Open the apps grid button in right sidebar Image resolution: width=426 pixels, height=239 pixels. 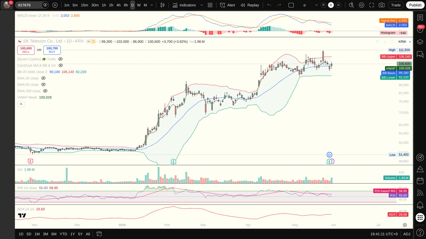coord(420,218)
